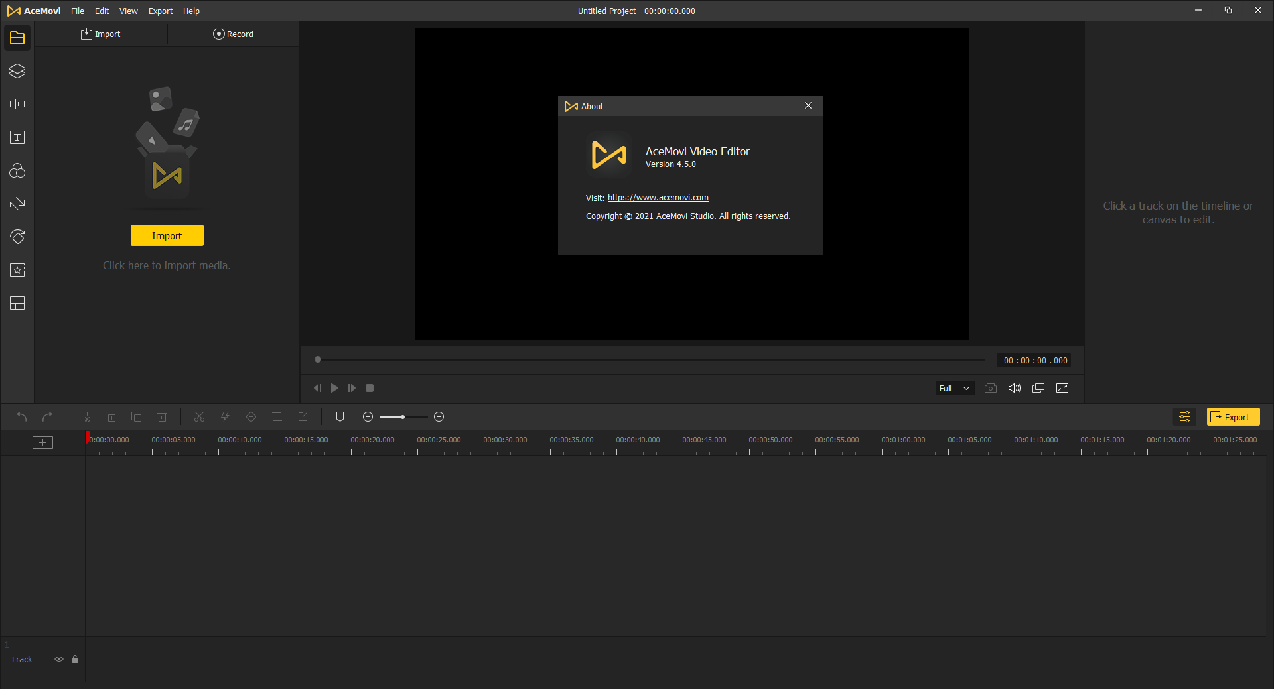Open the Elements layers panel in sidebar
This screenshot has height=689, width=1274.
(x=17, y=71)
